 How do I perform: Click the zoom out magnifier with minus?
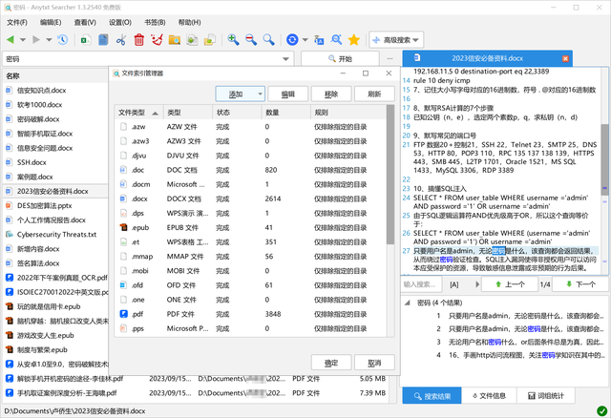pyautogui.click(x=251, y=39)
